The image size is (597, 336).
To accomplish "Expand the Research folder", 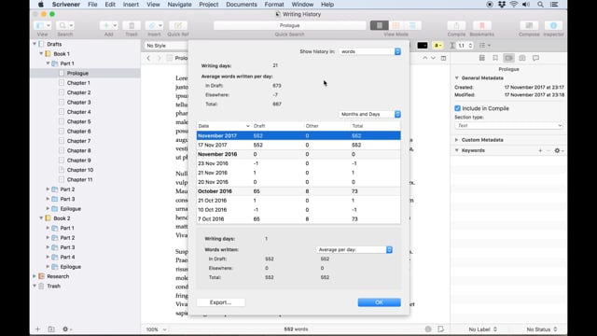I will (35, 276).
